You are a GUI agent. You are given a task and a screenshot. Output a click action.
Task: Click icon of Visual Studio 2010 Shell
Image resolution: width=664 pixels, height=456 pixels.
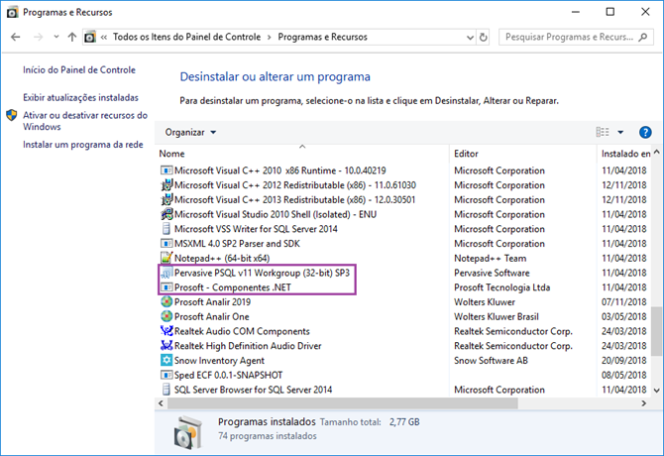[x=166, y=214]
